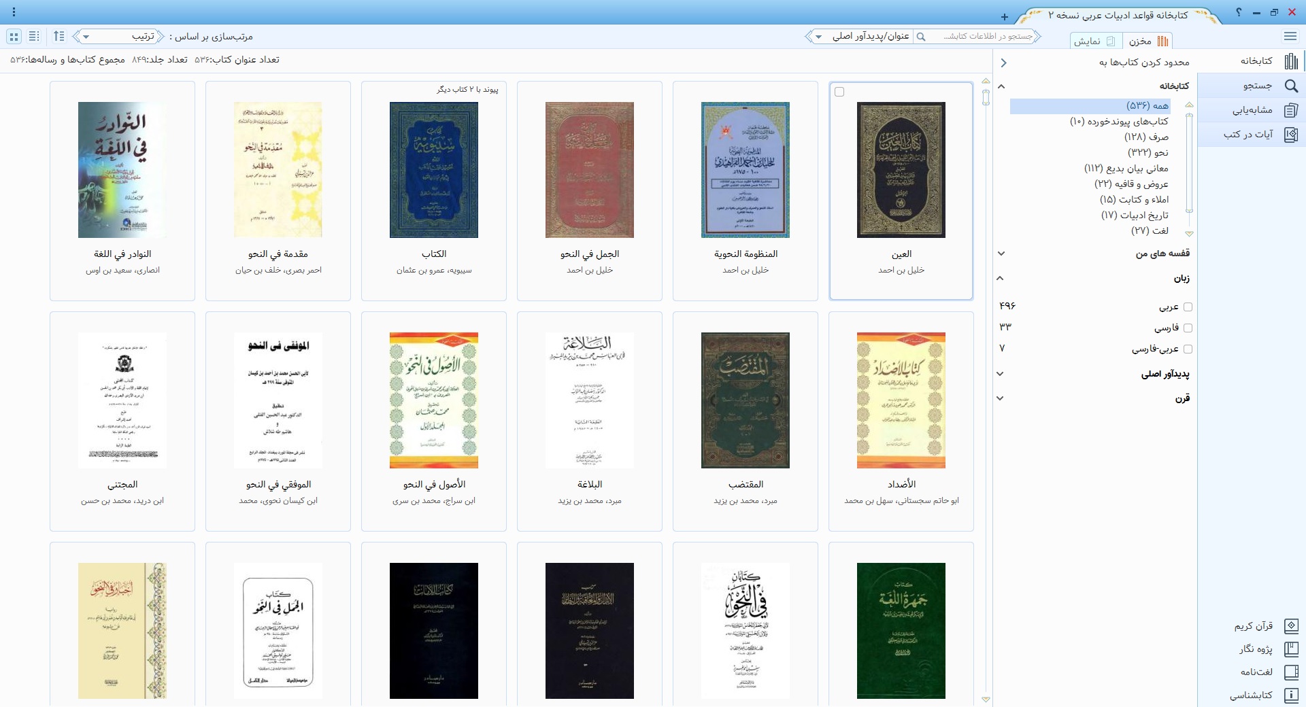Open the قرآن کریم icon
Screen dimensions: 1306x707
point(1290,625)
